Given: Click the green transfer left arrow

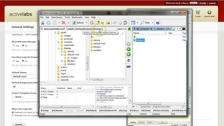Looking at the screenshot, I should [128, 55].
